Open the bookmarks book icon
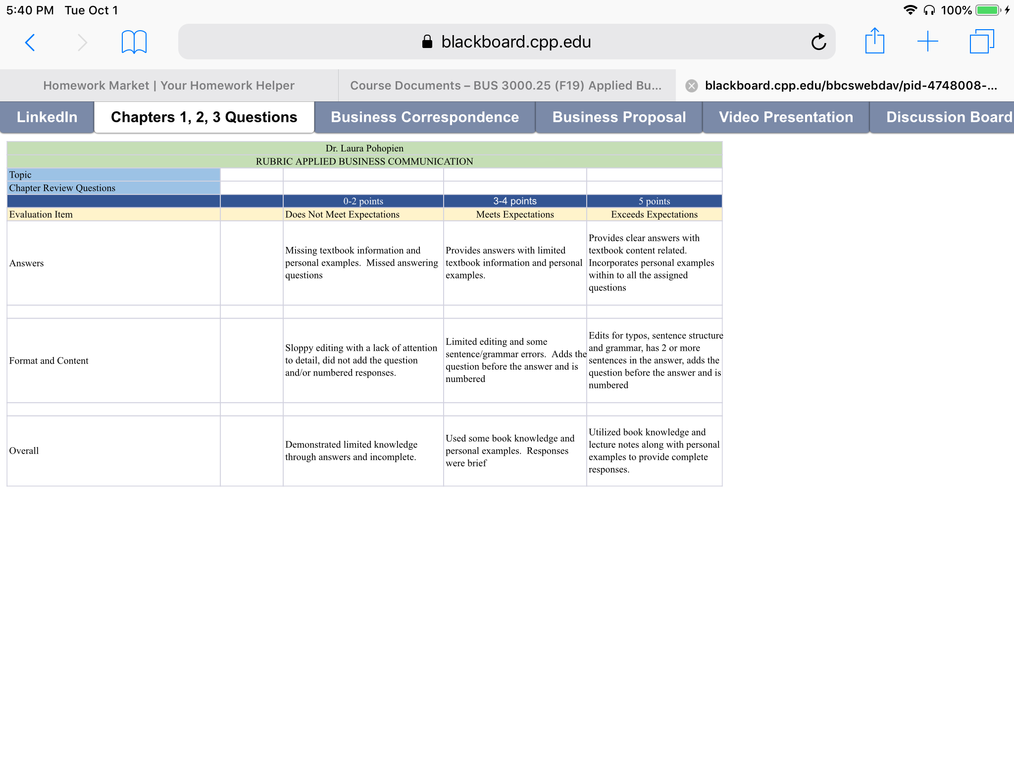The image size is (1014, 760). pyautogui.click(x=134, y=42)
